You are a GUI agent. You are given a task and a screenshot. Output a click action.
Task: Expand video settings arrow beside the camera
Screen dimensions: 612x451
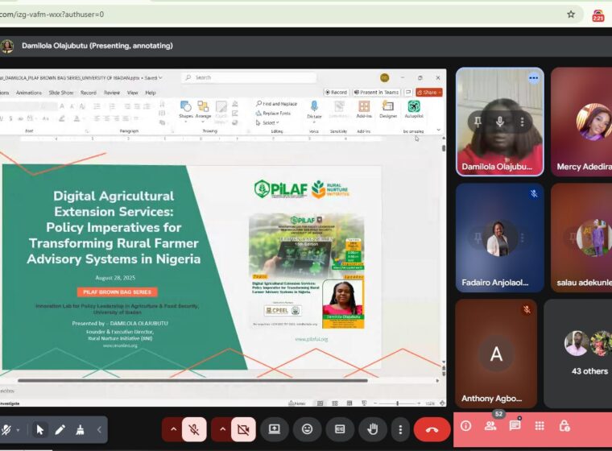(222, 429)
